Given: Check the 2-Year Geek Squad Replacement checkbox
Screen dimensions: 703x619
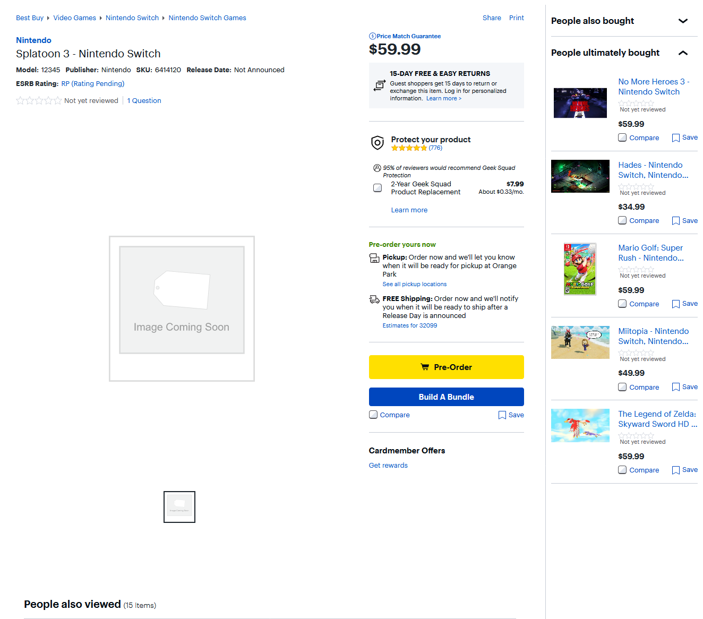Looking at the screenshot, I should [x=378, y=188].
